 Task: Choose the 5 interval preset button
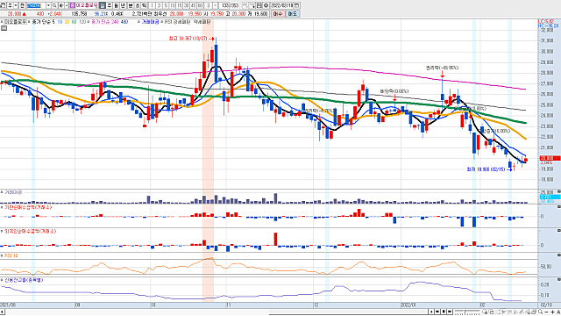click(166, 6)
